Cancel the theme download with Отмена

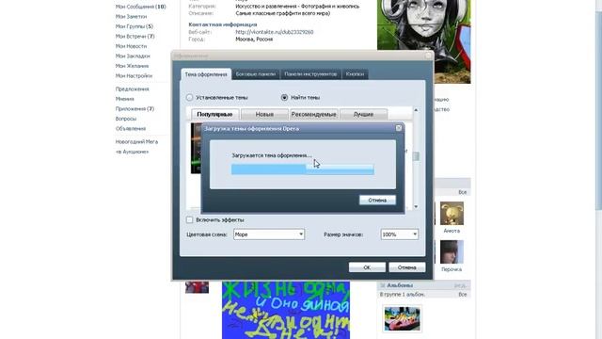click(377, 200)
